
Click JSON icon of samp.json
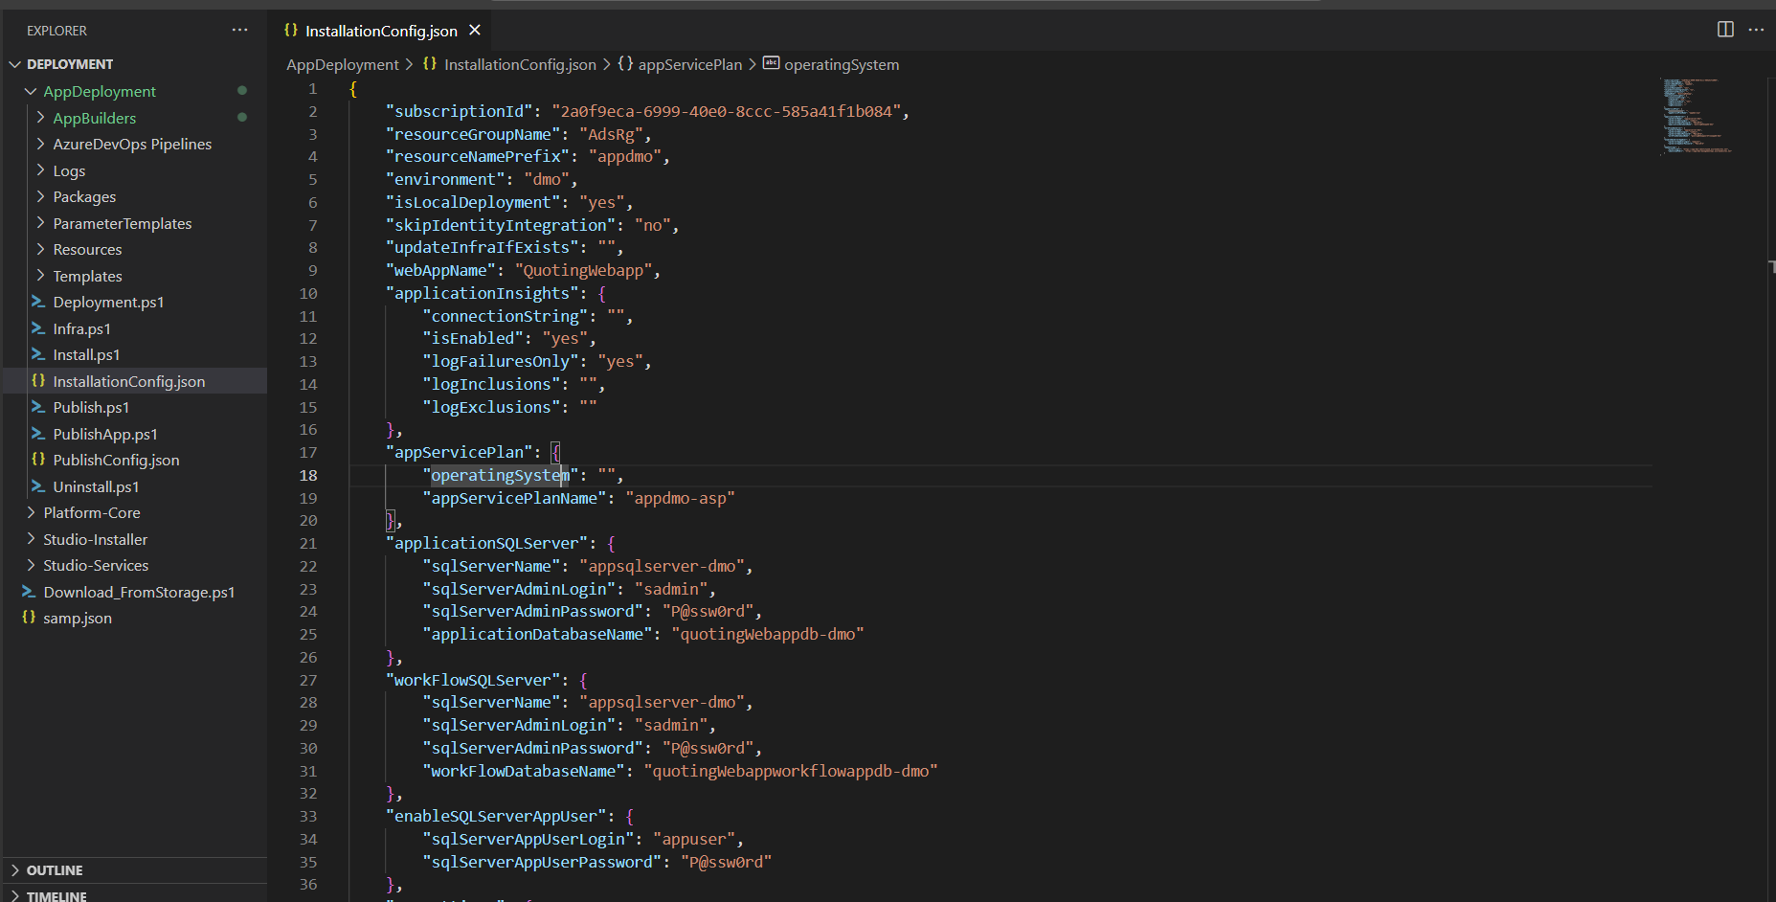[x=29, y=618]
